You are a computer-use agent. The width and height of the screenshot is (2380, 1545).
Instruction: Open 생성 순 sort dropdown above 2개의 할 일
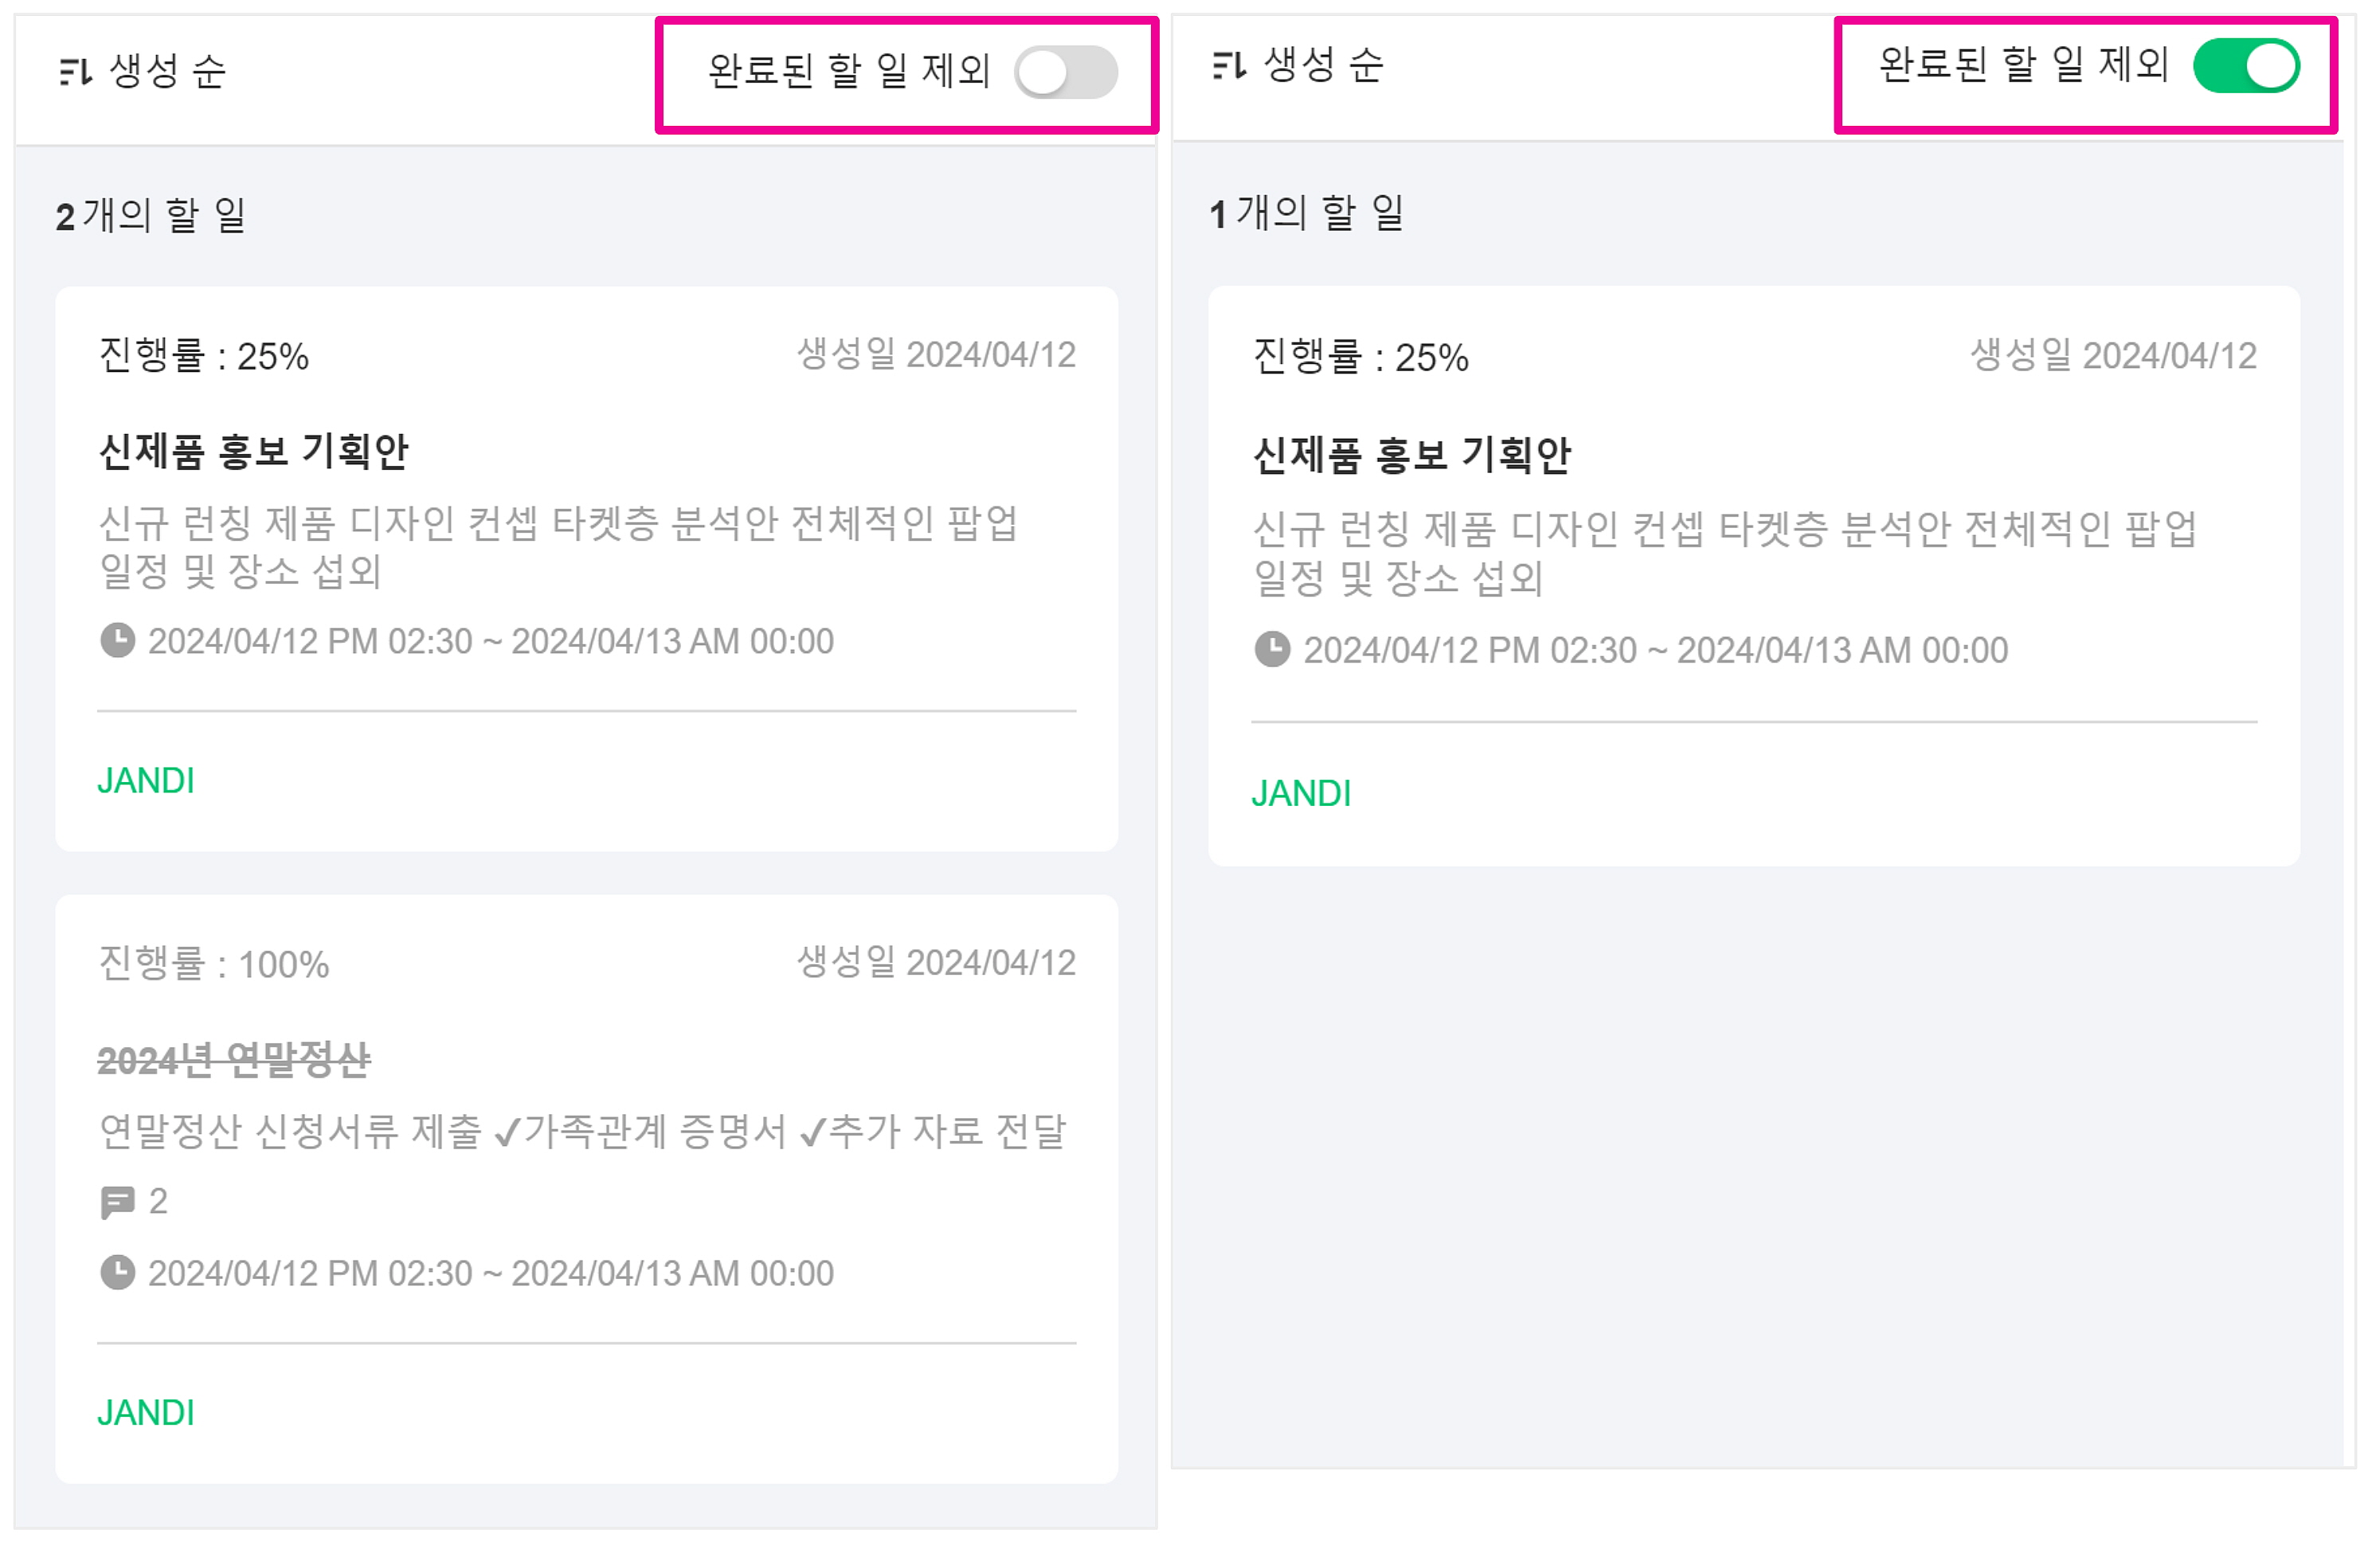166,72
